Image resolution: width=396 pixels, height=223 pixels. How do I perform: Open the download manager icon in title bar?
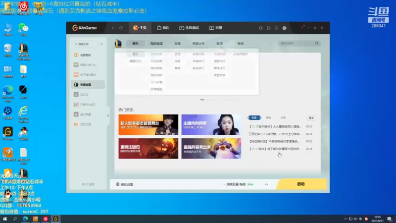click(276, 28)
